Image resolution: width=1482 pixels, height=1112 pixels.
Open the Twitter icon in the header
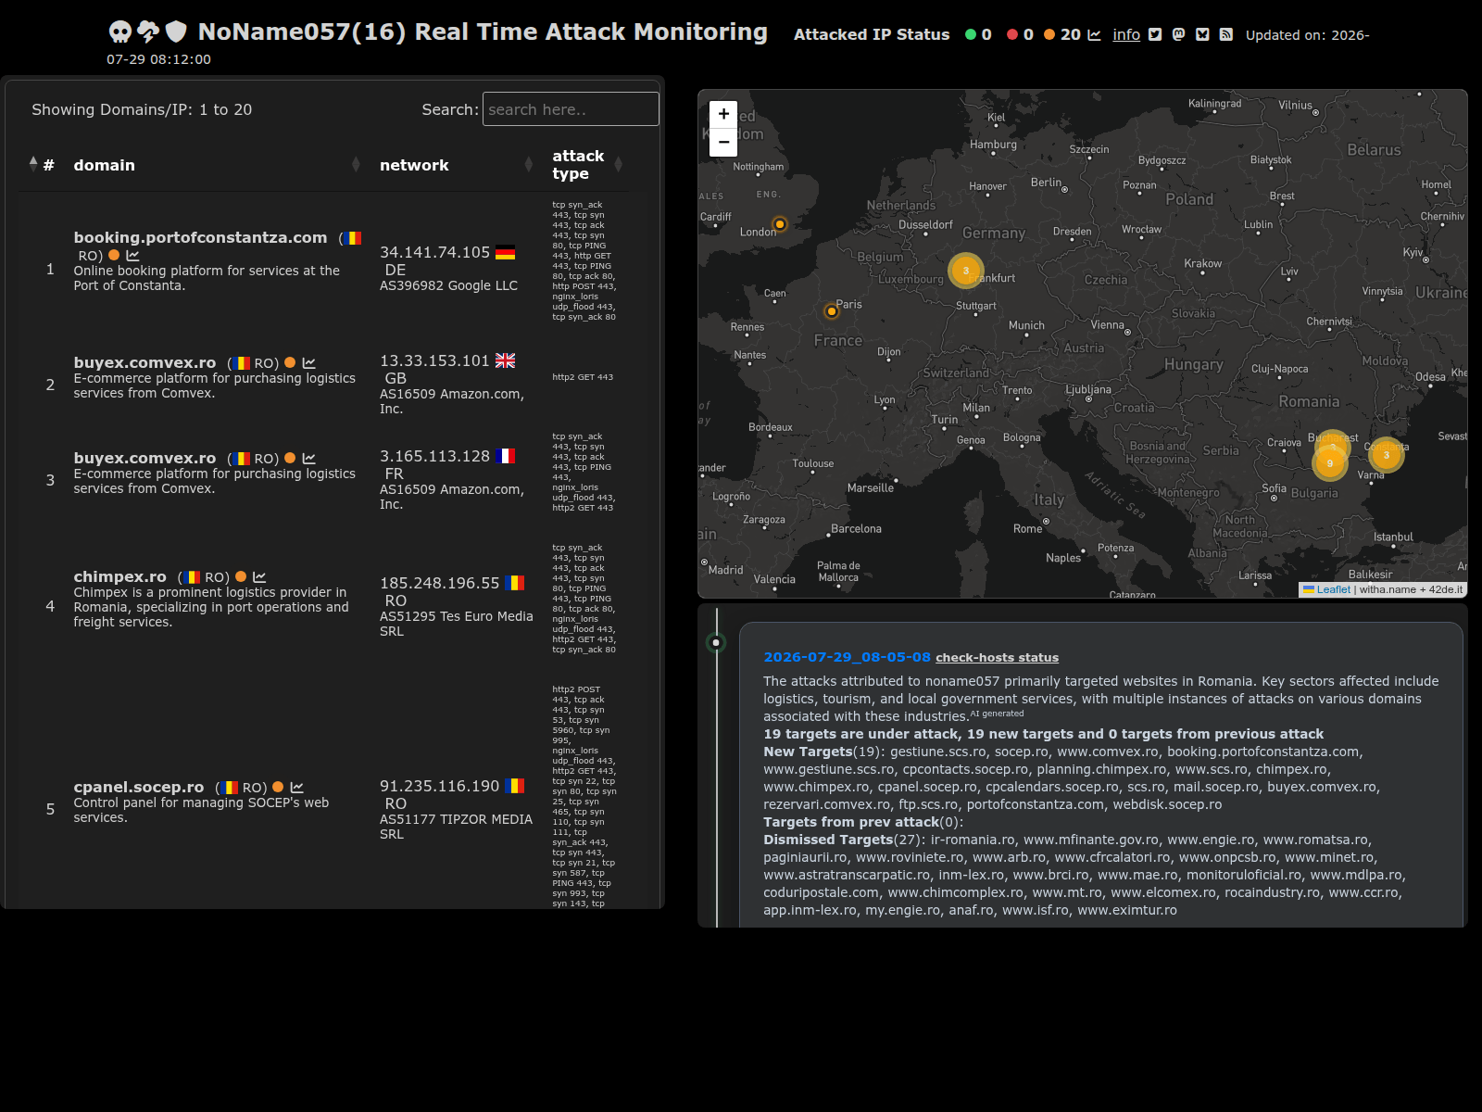1155,35
